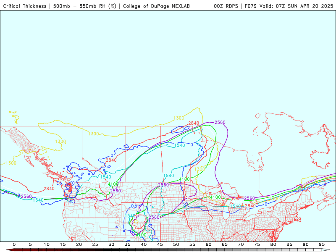This screenshot has height=252, width=336.
Task: Select the "500mb – 850mb RH (%)" header label
Action: coord(85,6)
